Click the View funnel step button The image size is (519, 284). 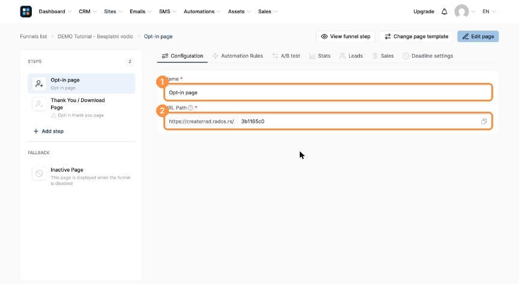point(345,37)
